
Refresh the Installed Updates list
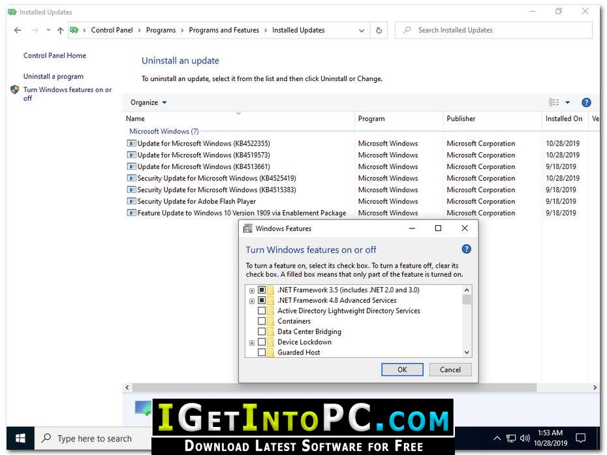[x=379, y=30]
